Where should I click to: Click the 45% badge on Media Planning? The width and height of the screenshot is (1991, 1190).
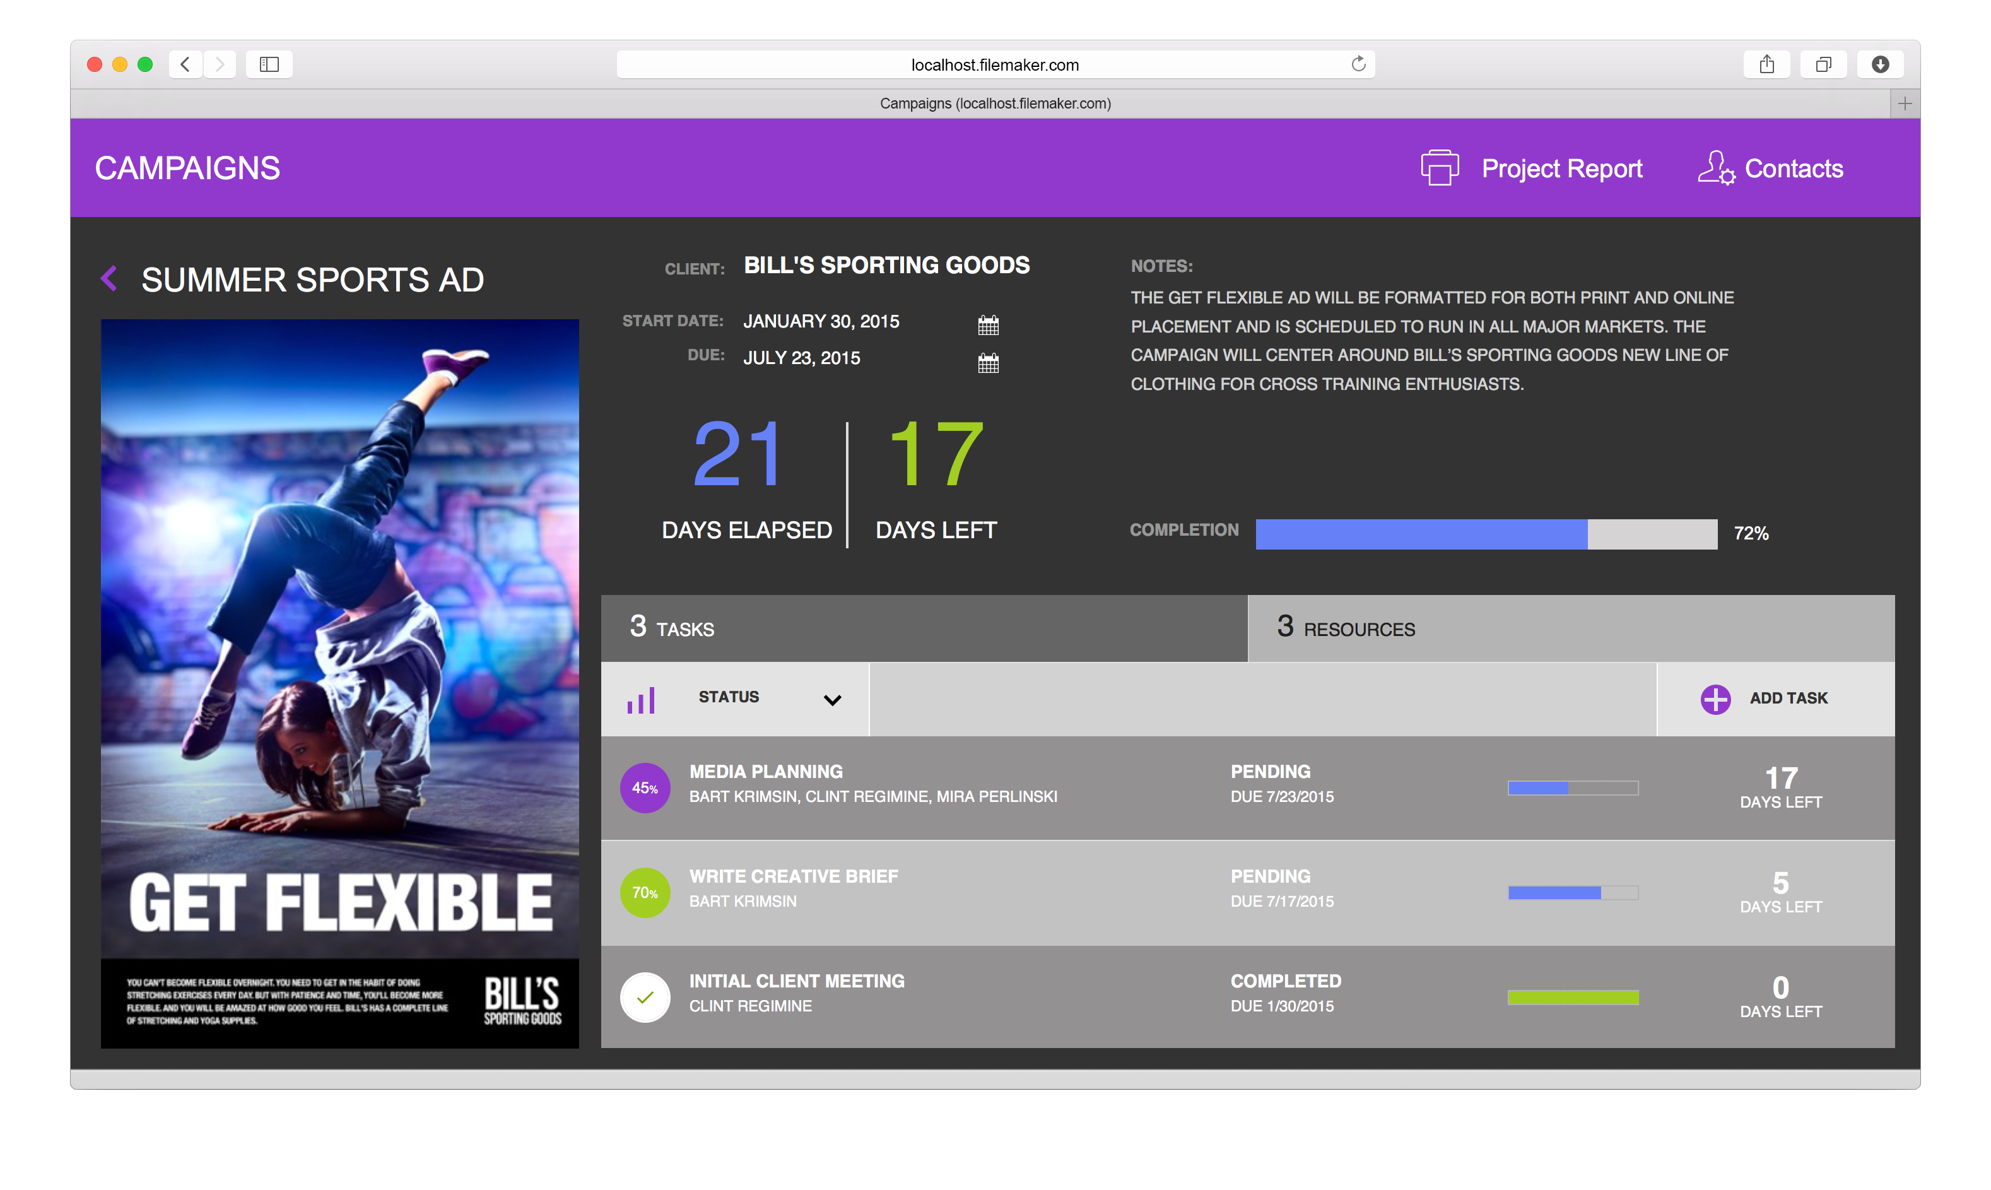(x=645, y=788)
